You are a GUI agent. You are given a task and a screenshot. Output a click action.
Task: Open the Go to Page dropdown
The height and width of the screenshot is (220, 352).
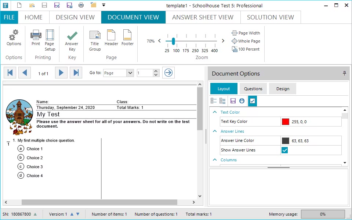tap(130, 73)
